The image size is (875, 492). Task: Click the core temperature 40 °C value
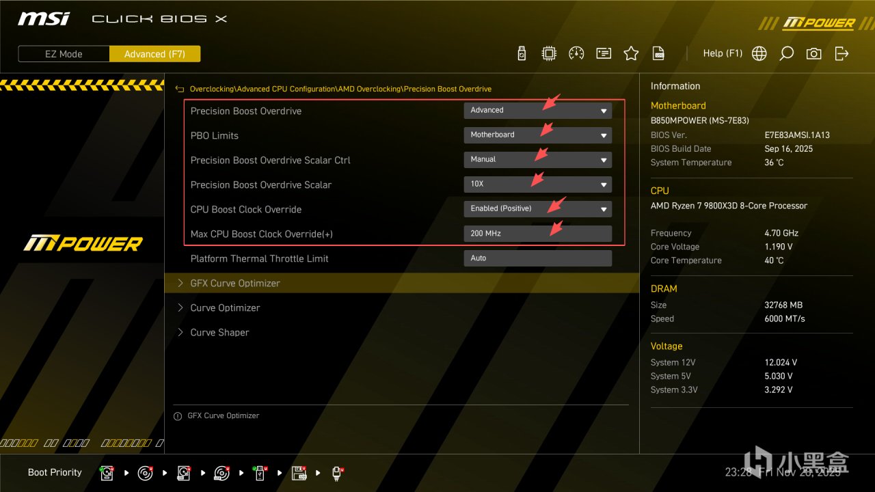[774, 260]
